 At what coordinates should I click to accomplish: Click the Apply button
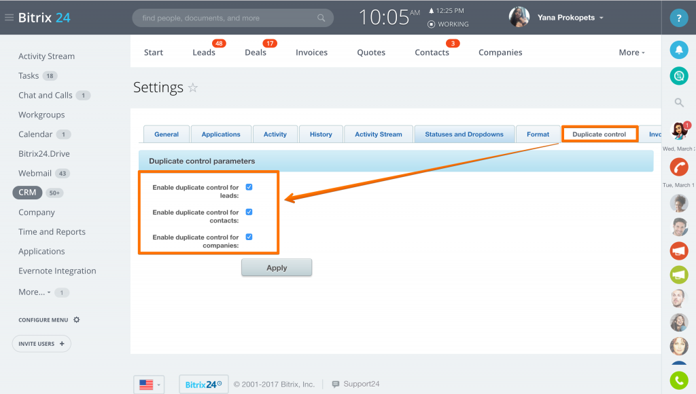[277, 268]
